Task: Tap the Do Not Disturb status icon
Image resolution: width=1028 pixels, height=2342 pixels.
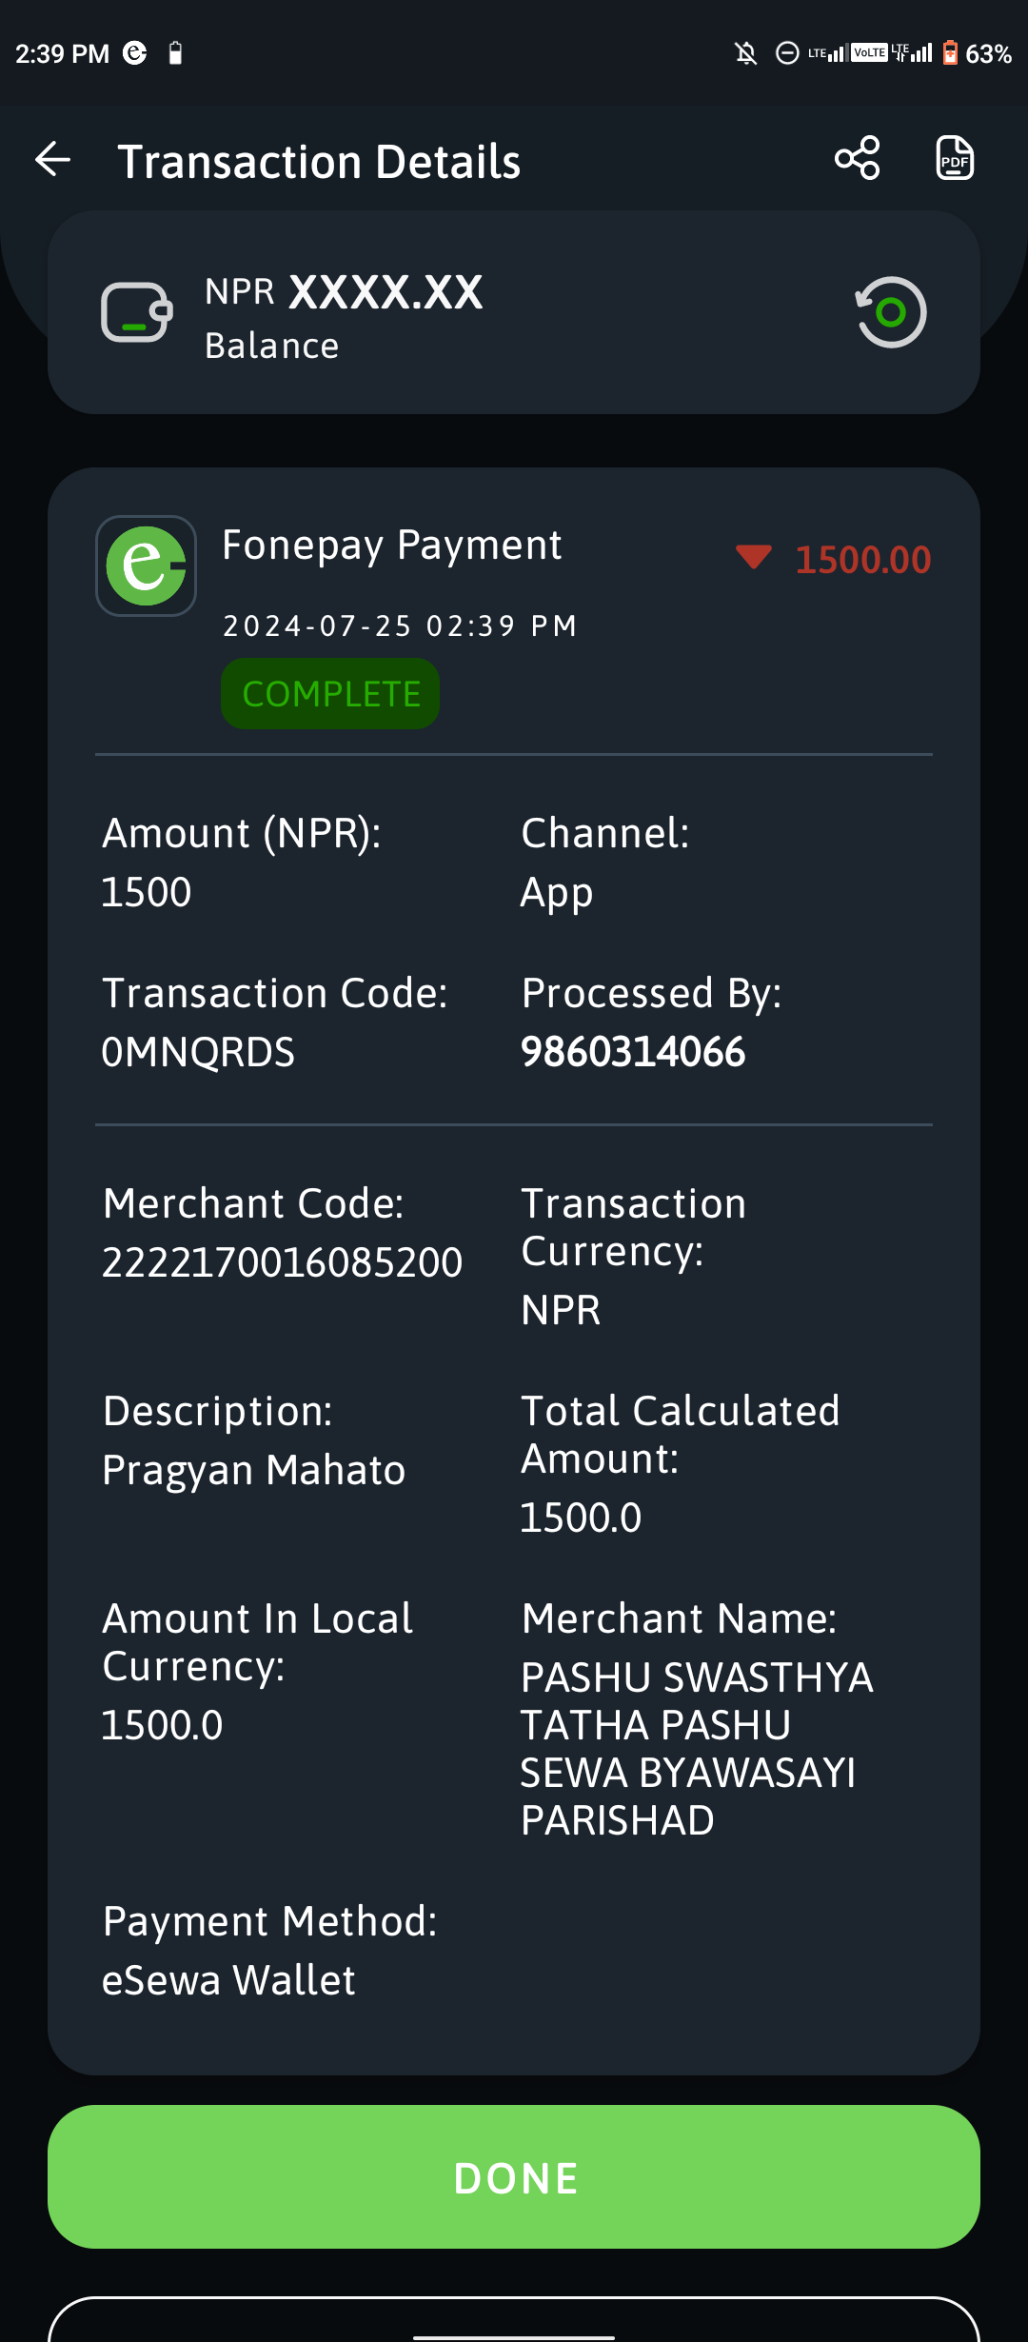Action: pos(787,53)
